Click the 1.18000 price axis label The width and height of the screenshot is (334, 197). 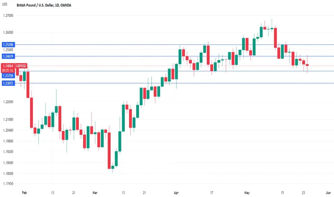(x=8, y=174)
